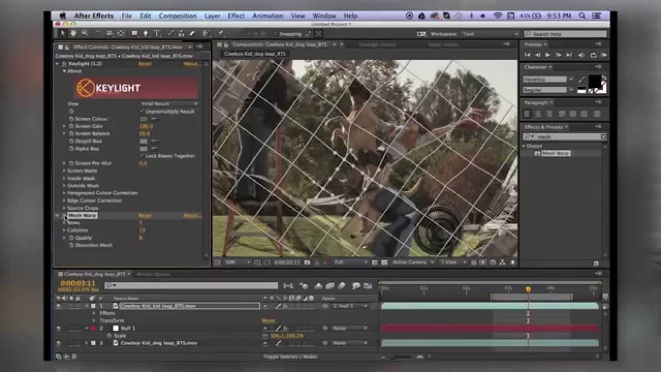Open the Workspace dropdown
The height and width of the screenshot is (372, 661).
pos(490,34)
